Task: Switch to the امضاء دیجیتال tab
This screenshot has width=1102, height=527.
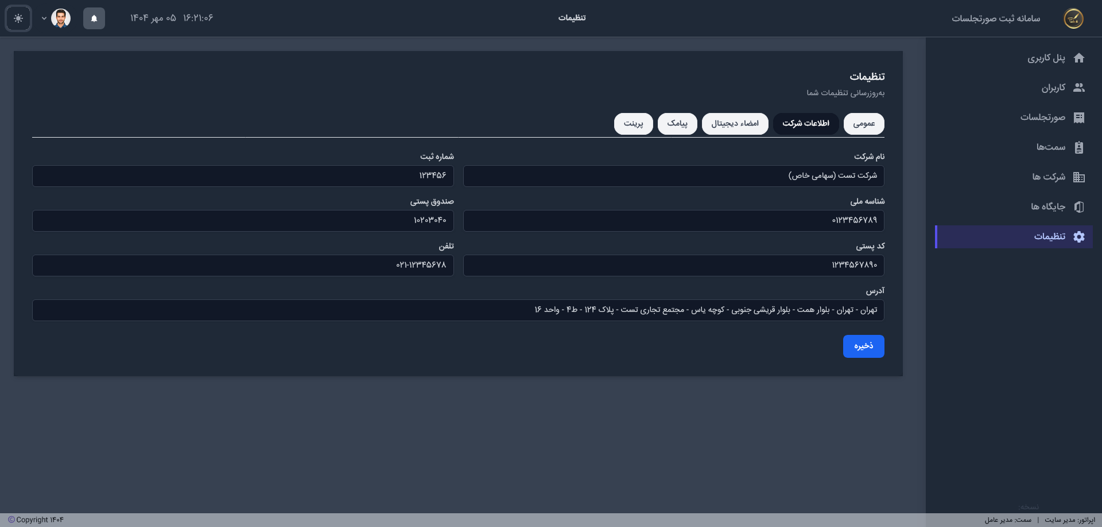Action: (735, 124)
